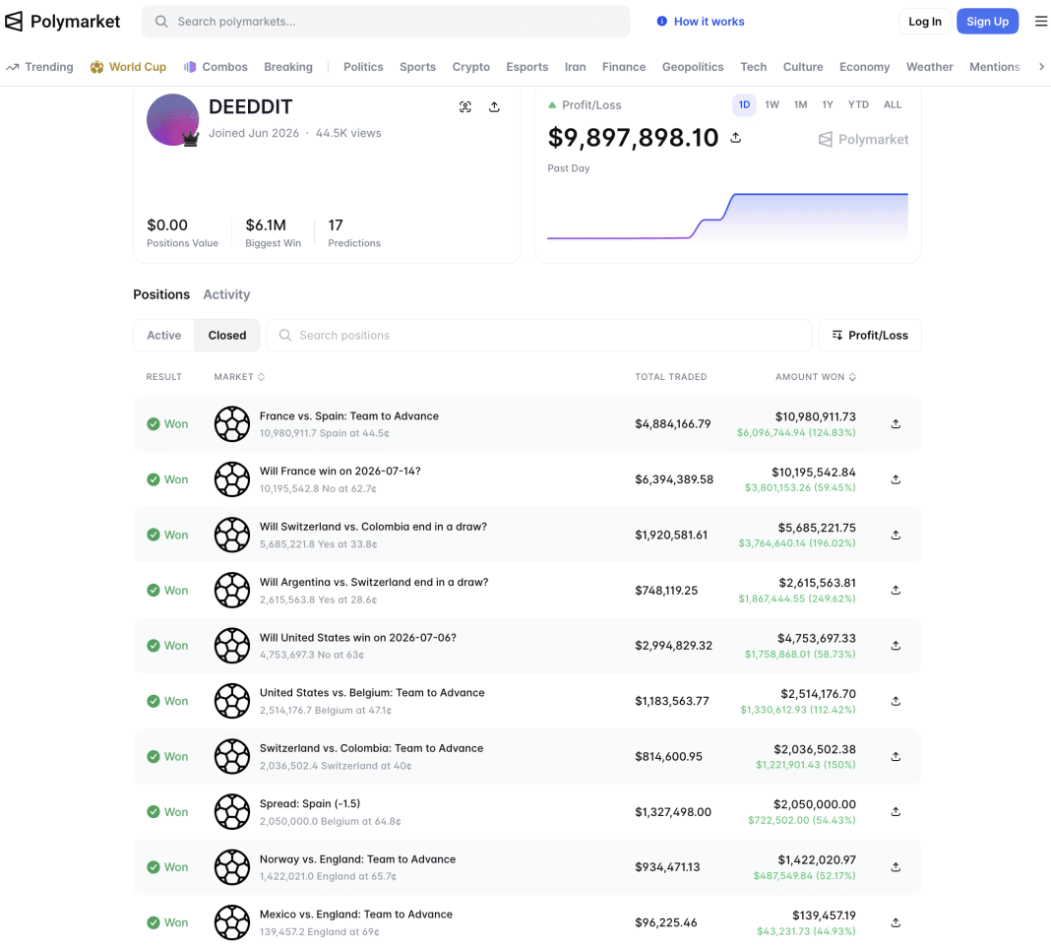Screen dimensions: 1051x948
Task: Share the France vs. Spain row
Action: [896, 423]
